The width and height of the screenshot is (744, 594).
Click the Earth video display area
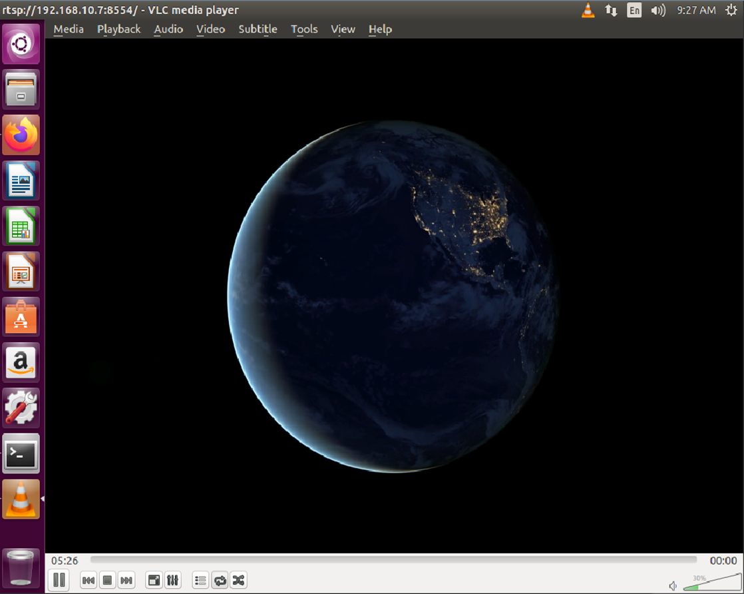[394, 296]
